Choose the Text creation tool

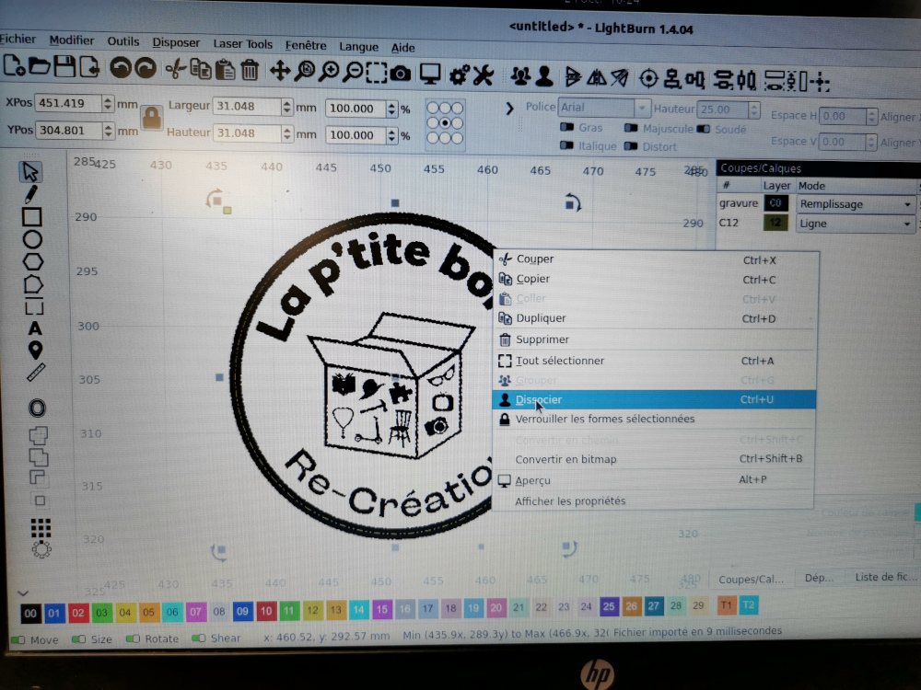35,328
